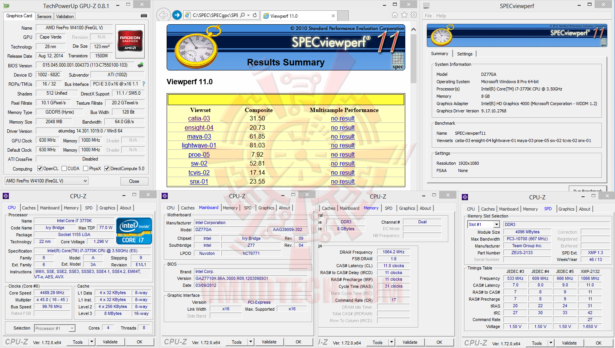615x348 pixels.
Task: Click the GPU Name field AMD FirePro W4100
Action: 74,28
